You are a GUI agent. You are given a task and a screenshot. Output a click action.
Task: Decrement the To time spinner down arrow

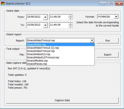click(x=70, y=27)
